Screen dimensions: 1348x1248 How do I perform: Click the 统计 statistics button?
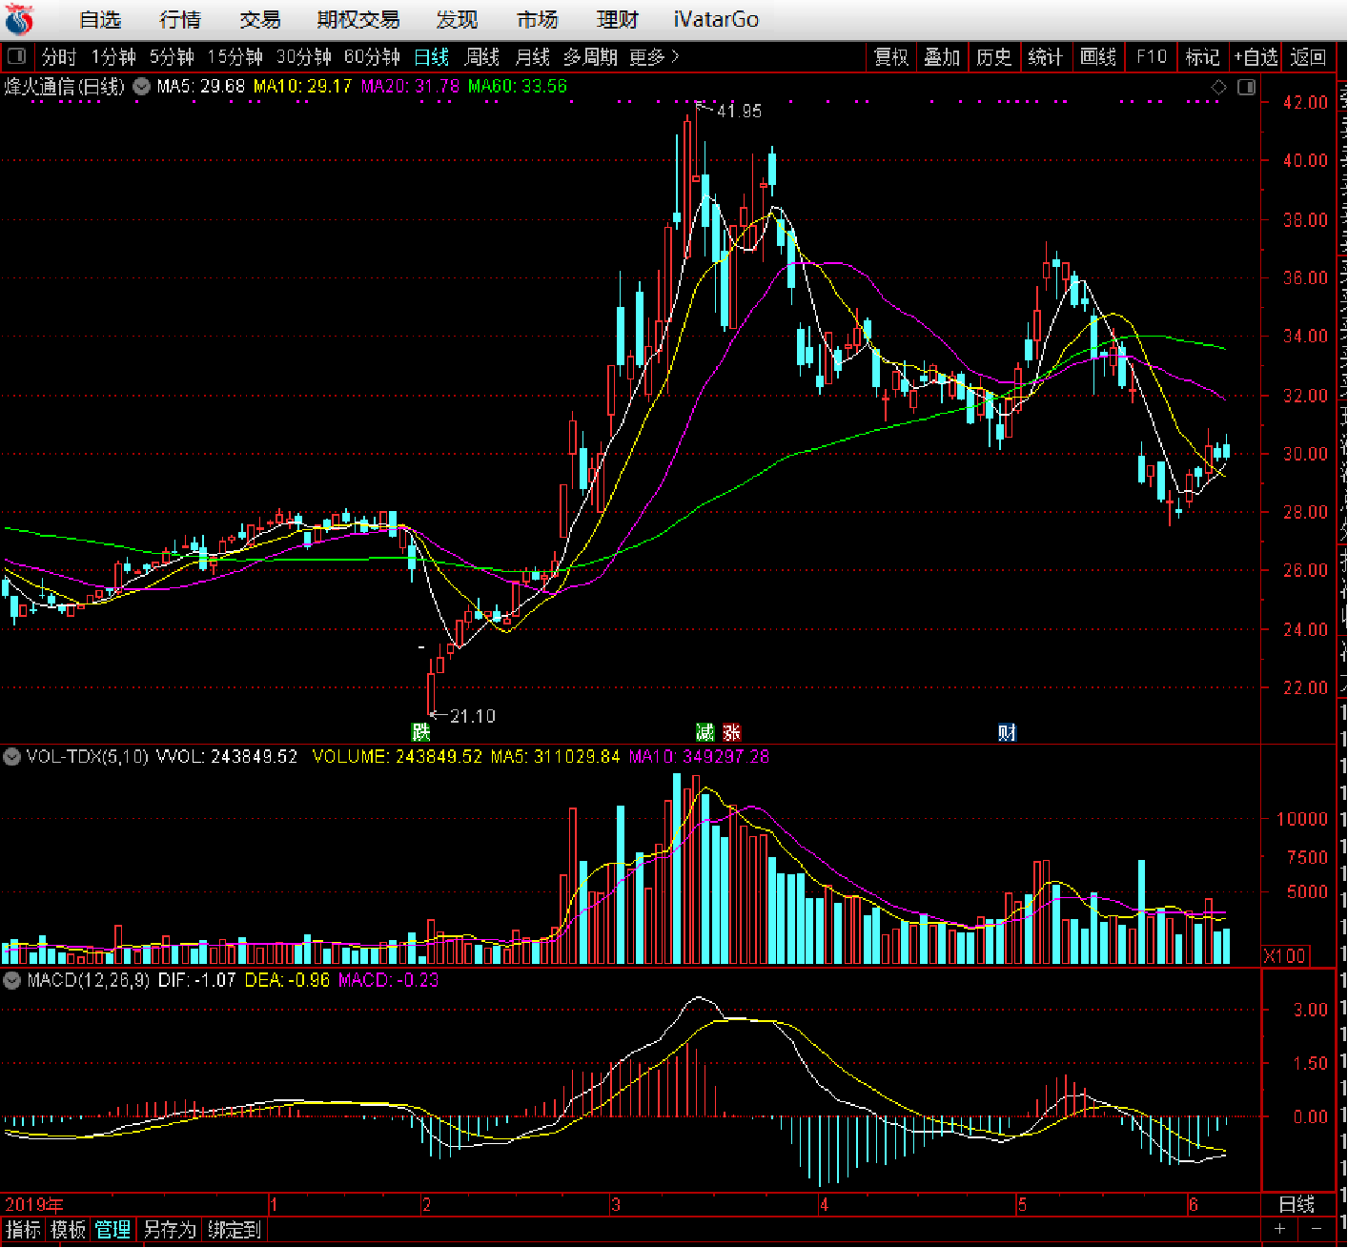click(x=1045, y=57)
